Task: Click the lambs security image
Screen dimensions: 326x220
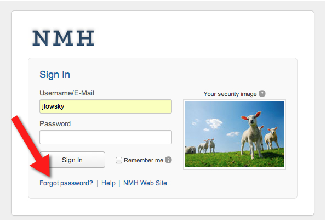Action: (x=235, y=134)
